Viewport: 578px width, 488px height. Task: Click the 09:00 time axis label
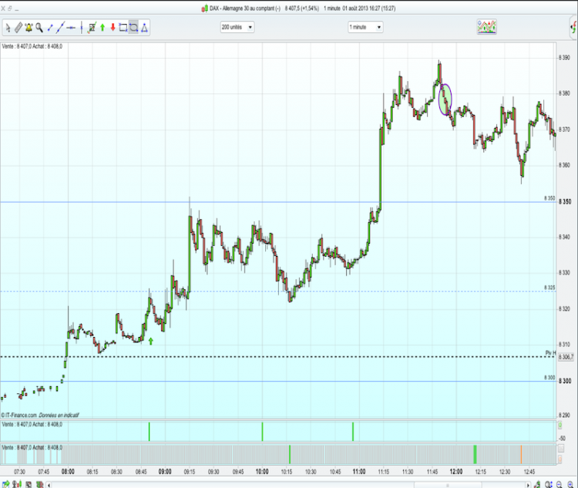point(165,471)
